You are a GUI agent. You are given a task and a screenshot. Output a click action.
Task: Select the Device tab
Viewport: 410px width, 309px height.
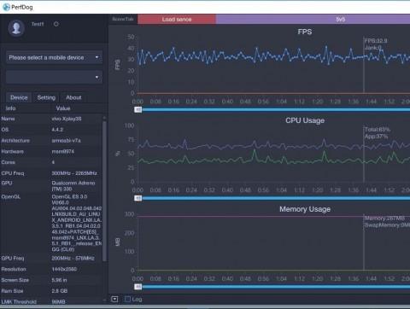pos(19,97)
